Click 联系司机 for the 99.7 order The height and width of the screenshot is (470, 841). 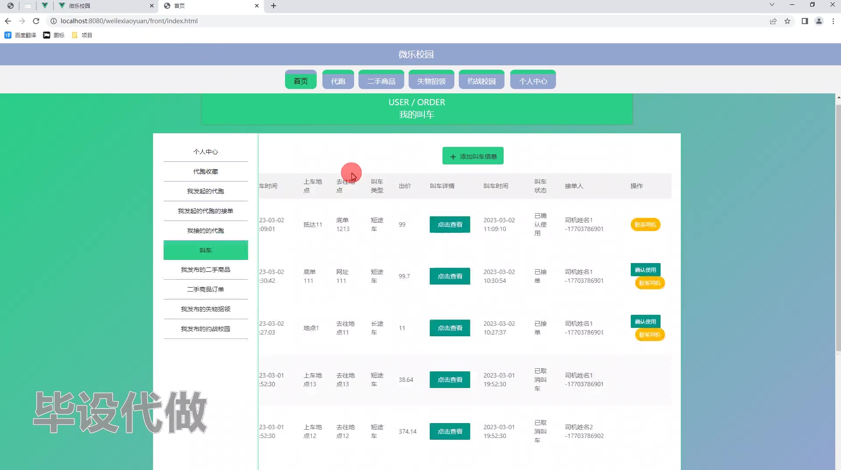(650, 283)
